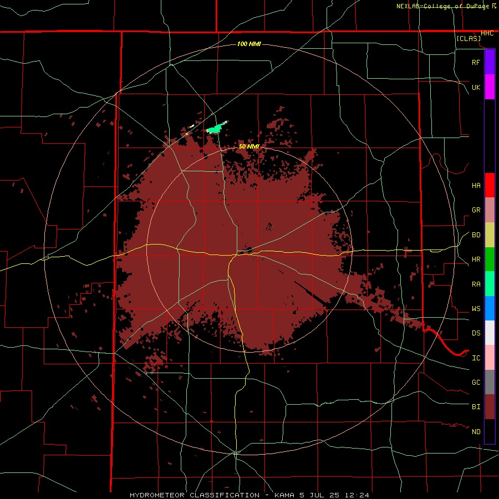Click the "DS" legend label
The image size is (499, 499).
[476, 333]
